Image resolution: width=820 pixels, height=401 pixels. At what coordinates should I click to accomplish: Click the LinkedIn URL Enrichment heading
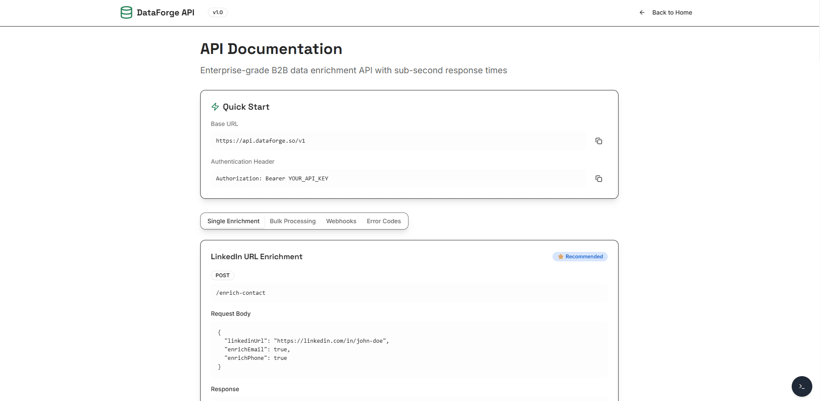click(x=257, y=257)
